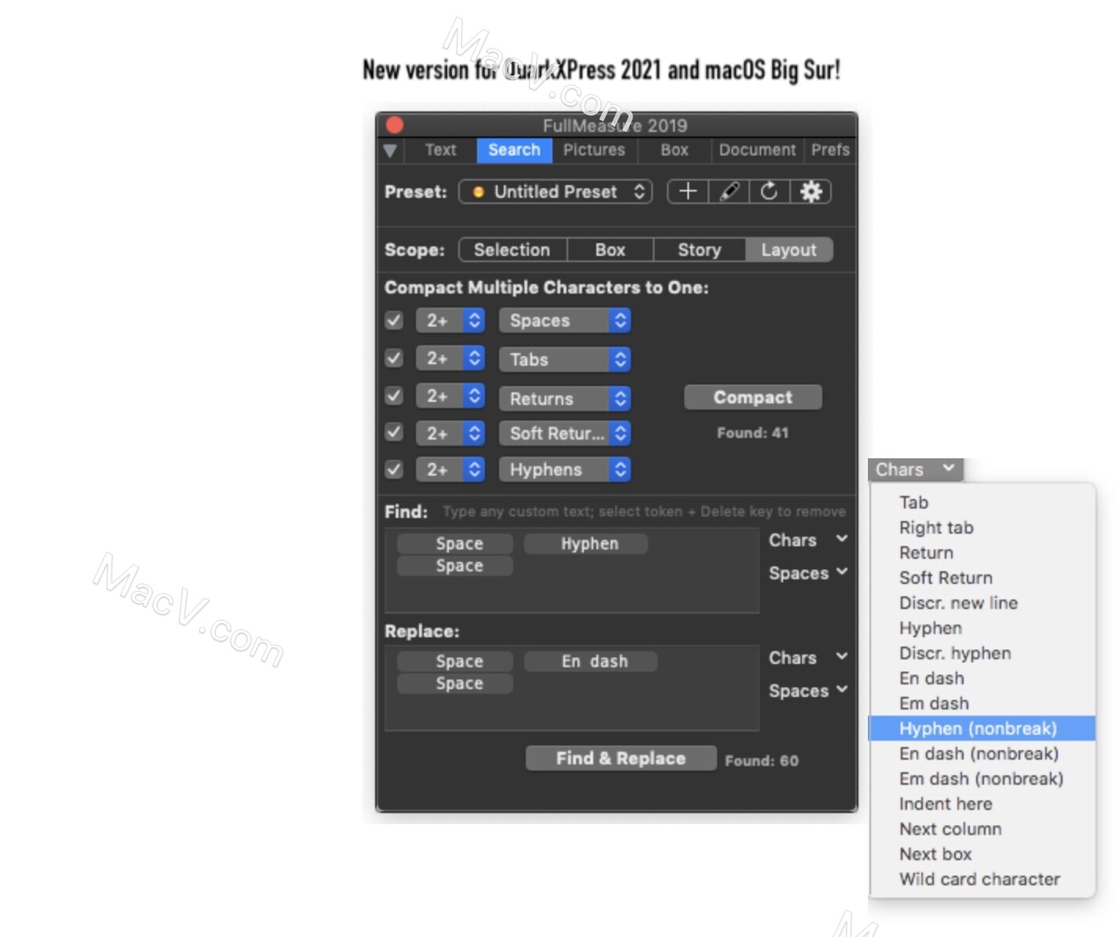Click the edit preset pencil icon

pos(729,191)
